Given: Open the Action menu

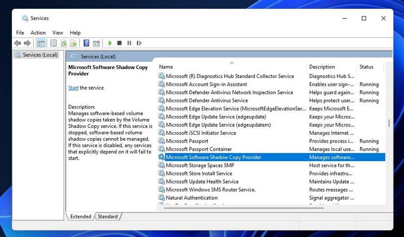Looking at the screenshot, I should (38, 33).
